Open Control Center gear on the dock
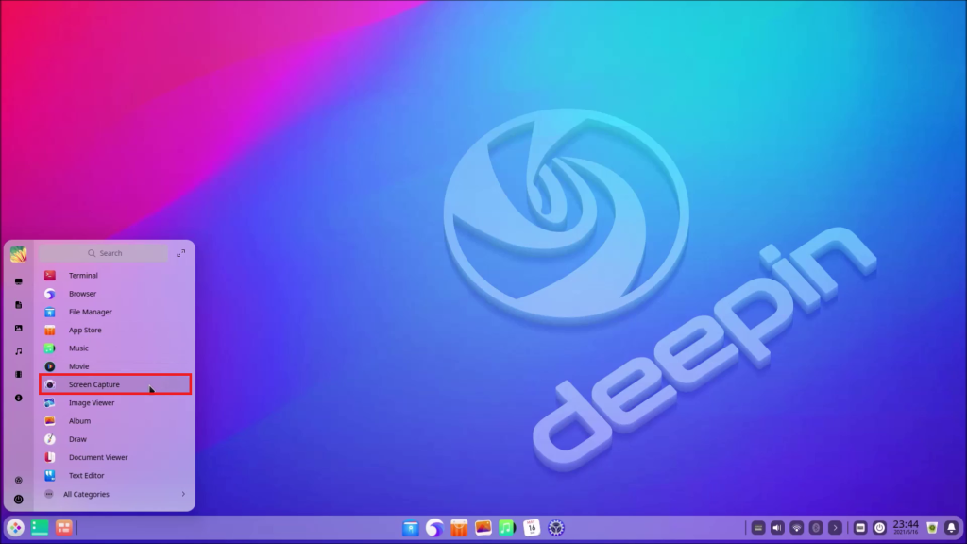Viewport: 967px width, 544px height. pos(556,528)
